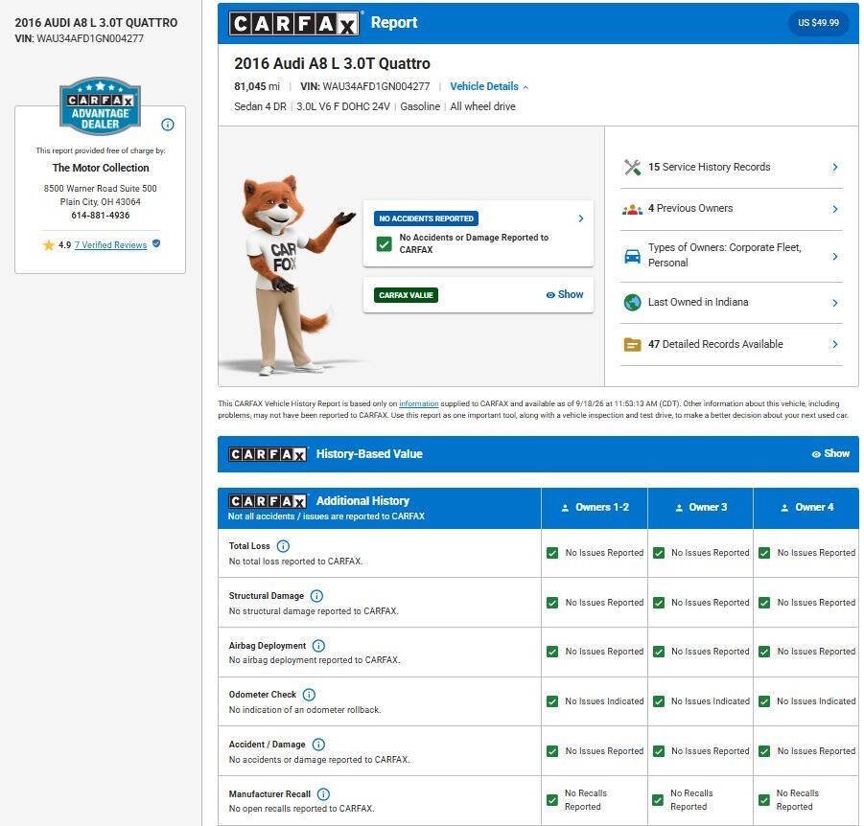Click Structural Damage checkmark under Owner 4
The height and width of the screenshot is (826, 864).
click(x=764, y=603)
